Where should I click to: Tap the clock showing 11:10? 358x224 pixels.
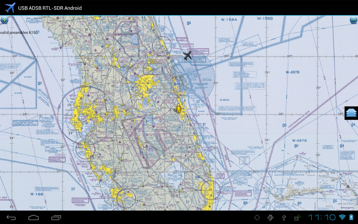tap(322, 217)
